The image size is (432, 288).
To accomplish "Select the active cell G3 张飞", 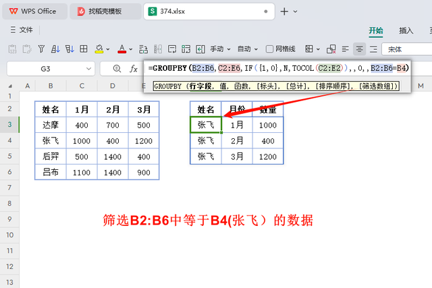I will 206,125.
